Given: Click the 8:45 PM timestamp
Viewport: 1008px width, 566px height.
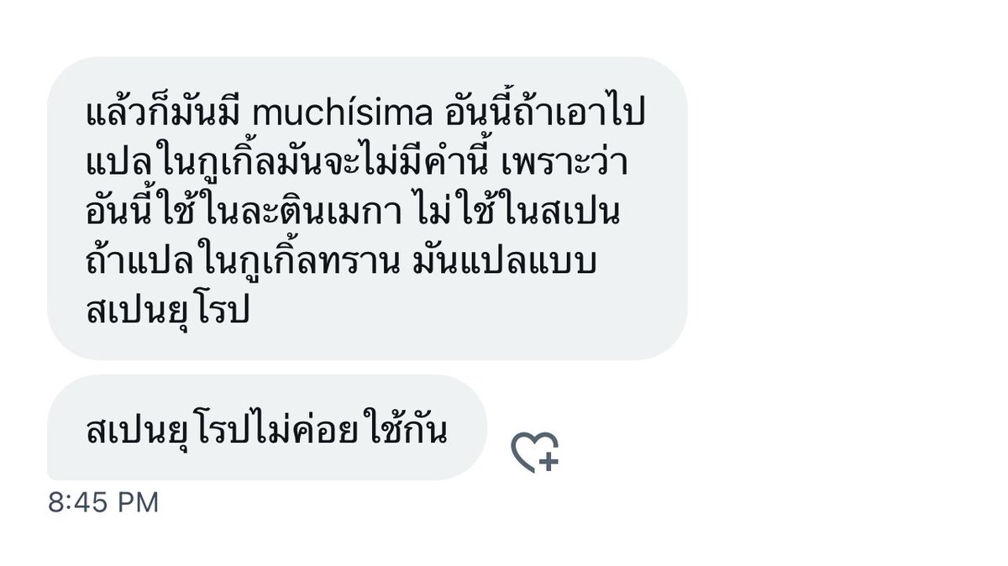Looking at the screenshot, I should pyautogui.click(x=103, y=502).
